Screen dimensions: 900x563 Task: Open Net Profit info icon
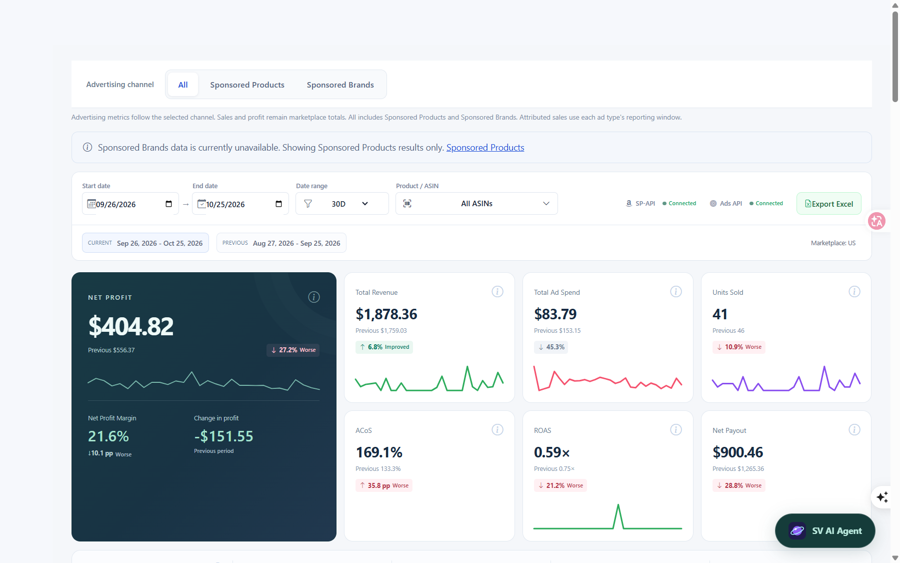click(314, 297)
